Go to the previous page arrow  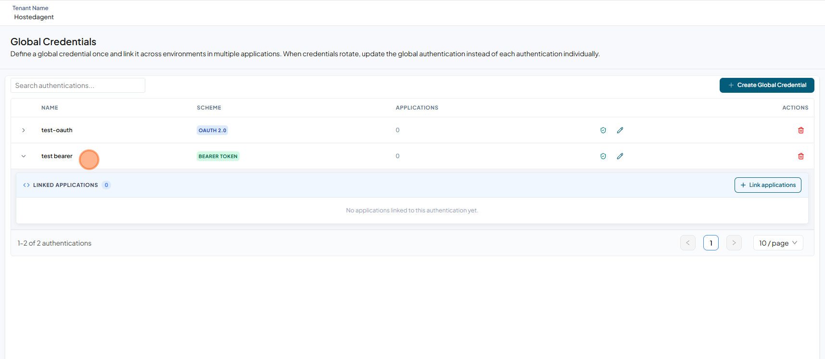click(688, 243)
